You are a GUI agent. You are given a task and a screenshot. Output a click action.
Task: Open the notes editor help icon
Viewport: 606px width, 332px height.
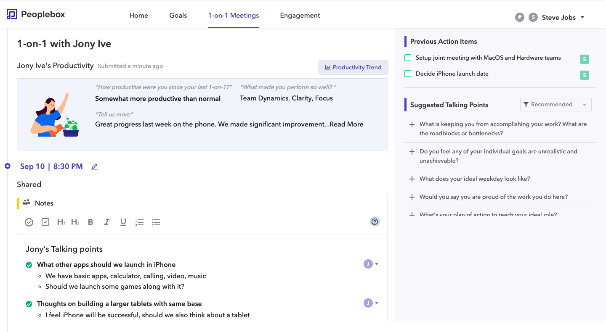point(375,221)
